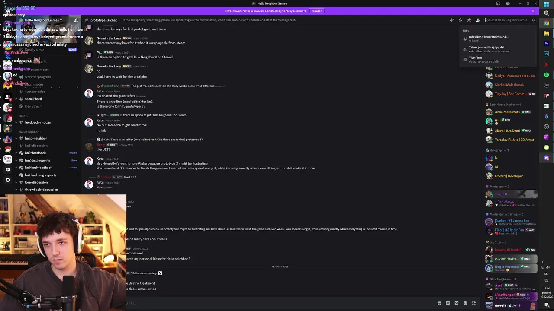554x311 pixels.
Task: Open the gift icon in message bar
Action: [x=439, y=303]
